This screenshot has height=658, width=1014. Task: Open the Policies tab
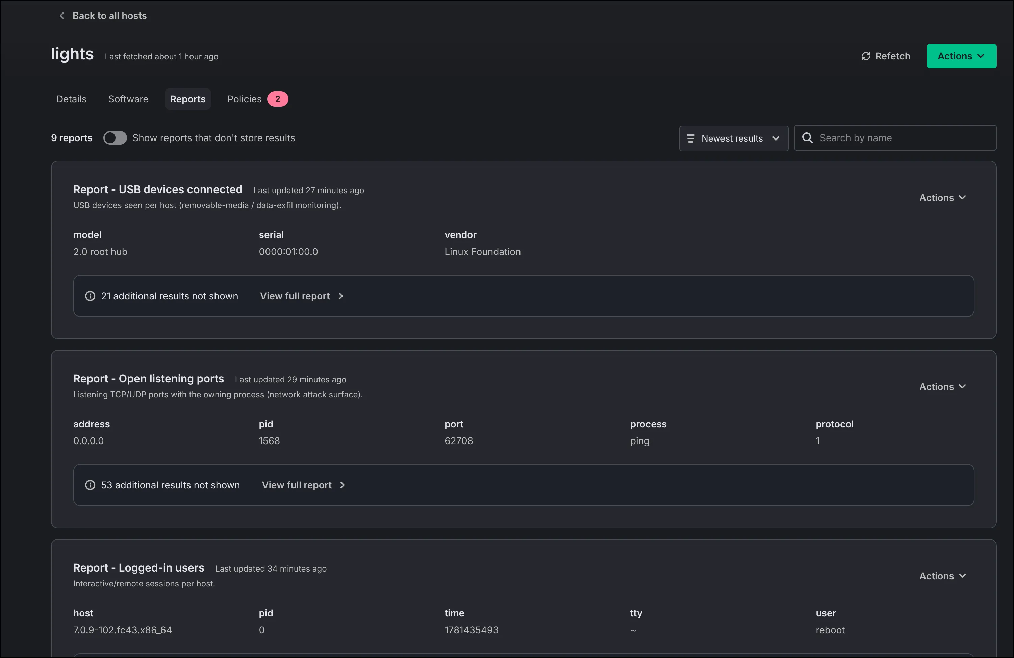pos(245,99)
